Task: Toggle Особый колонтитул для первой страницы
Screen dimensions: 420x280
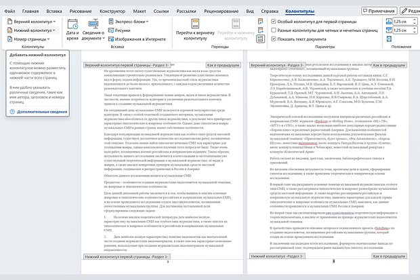Action: (x=274, y=22)
